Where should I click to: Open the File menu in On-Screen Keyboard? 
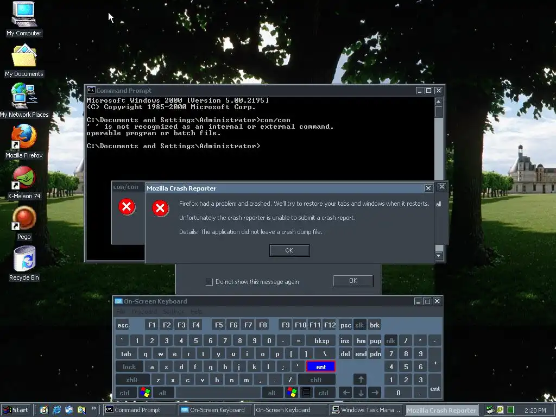point(121,312)
